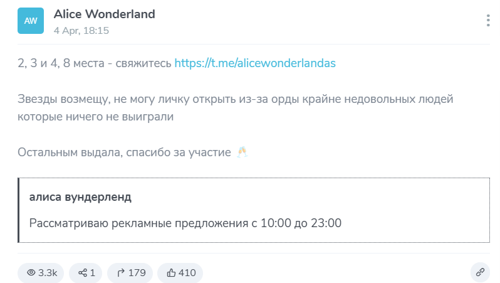This screenshot has height=283, width=500.
Task: Open the t.me/alicewonderlandas link
Action: pos(255,63)
